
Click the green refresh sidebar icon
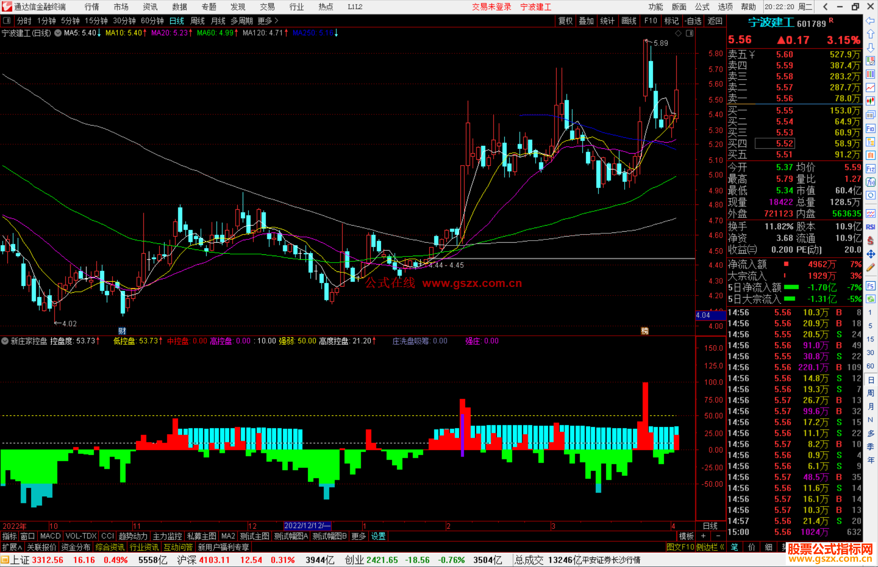coord(870,299)
